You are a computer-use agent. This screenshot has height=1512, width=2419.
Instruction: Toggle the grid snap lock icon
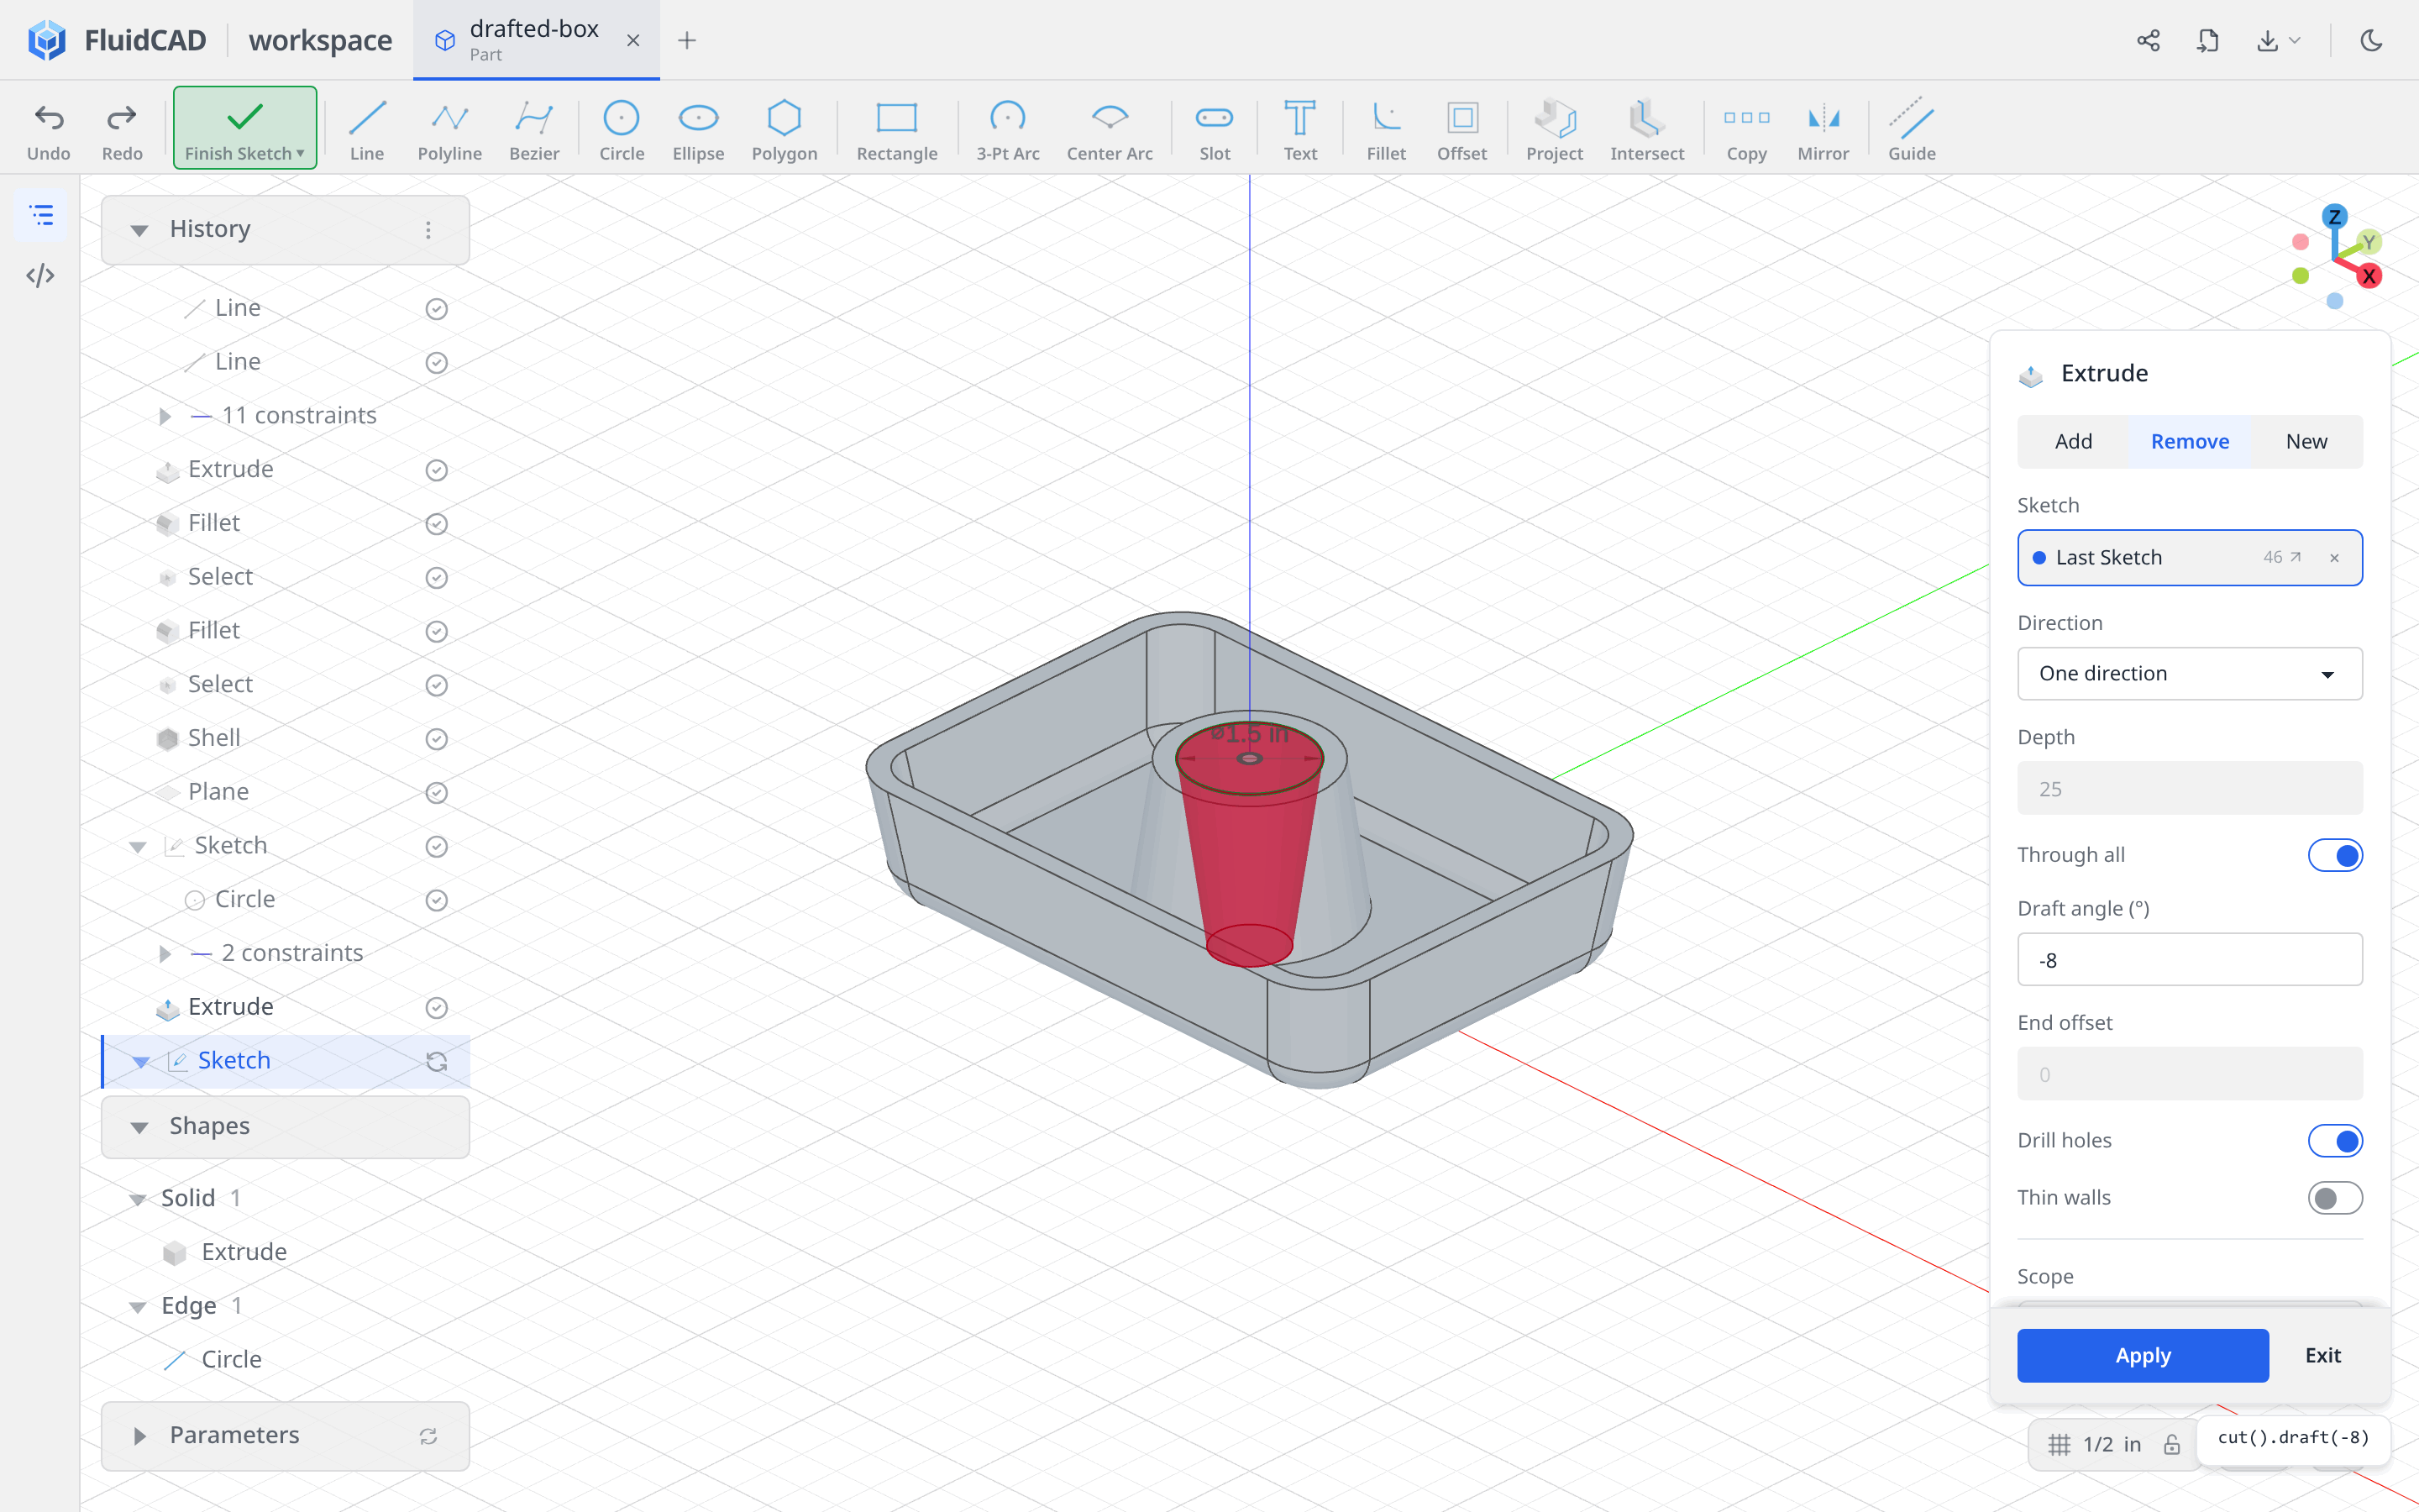2171,1444
